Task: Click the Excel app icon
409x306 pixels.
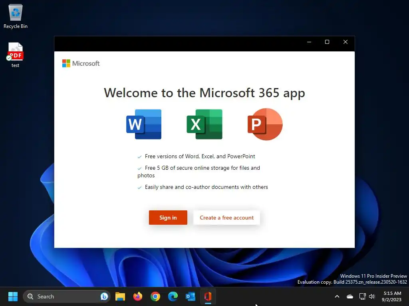Action: (204, 124)
